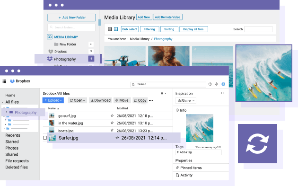Click the New Folder icon in Media Library

tap(56, 44)
